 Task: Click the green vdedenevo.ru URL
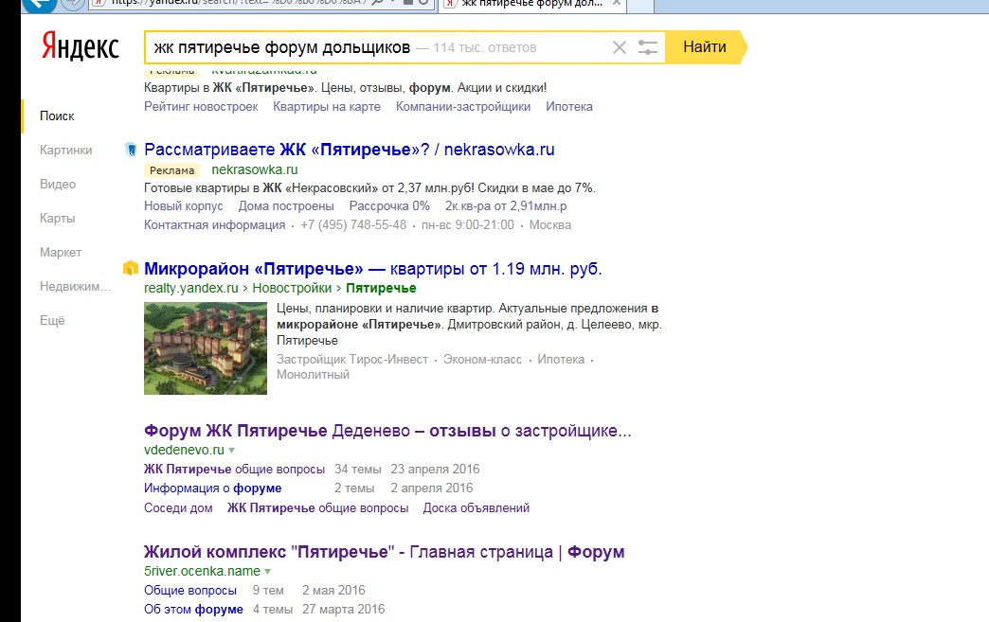(x=184, y=450)
